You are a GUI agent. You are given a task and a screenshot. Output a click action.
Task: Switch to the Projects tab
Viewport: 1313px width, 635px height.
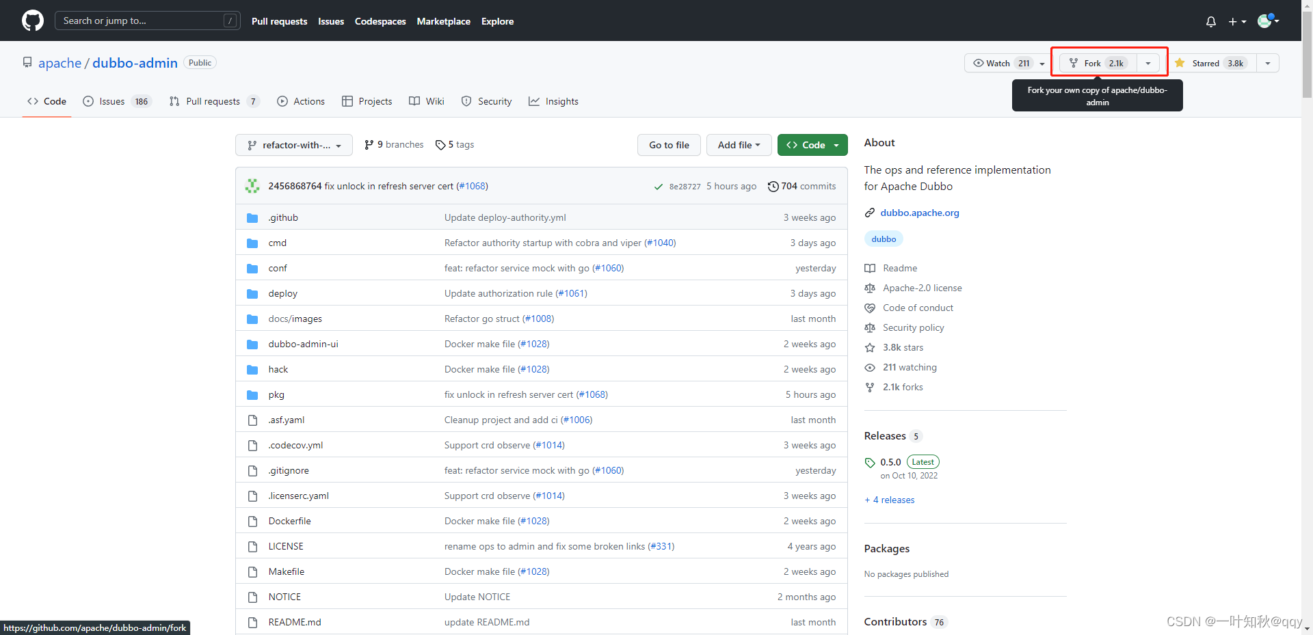click(x=367, y=101)
